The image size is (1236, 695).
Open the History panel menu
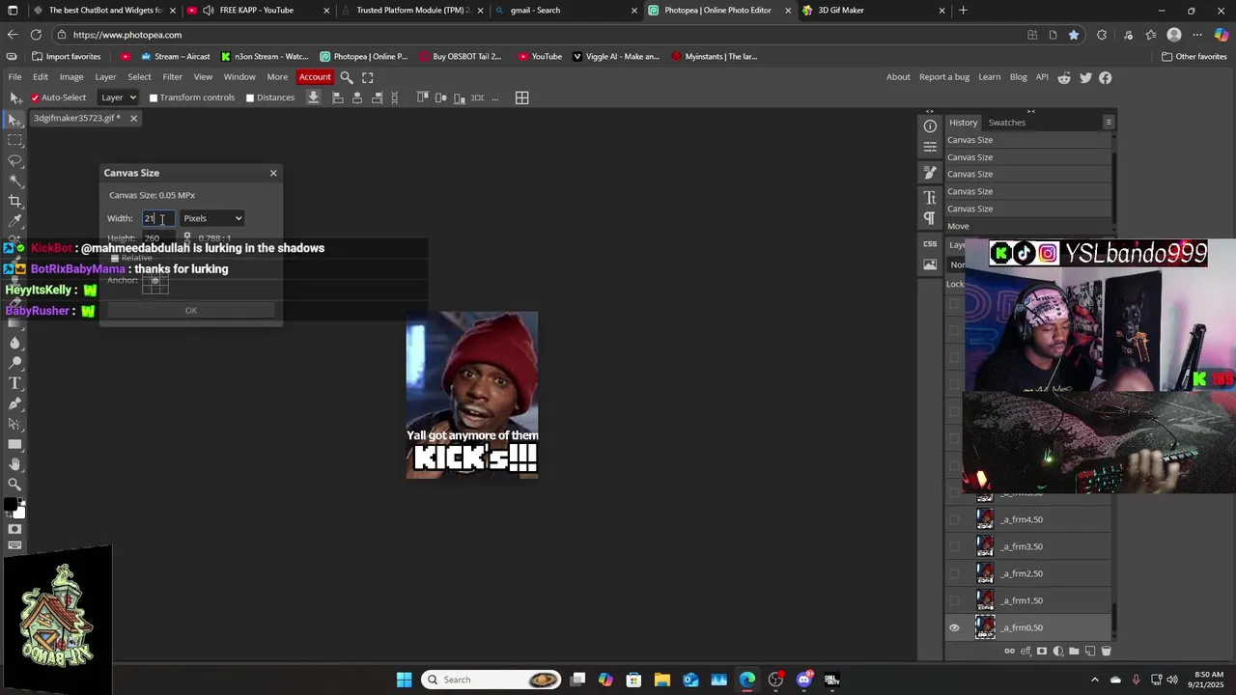pyautogui.click(x=1109, y=123)
